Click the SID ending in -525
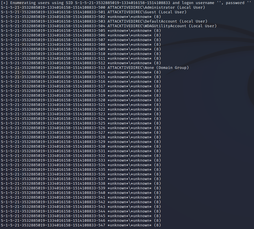The height and width of the screenshot is (229, 254). [x=53, y=123]
